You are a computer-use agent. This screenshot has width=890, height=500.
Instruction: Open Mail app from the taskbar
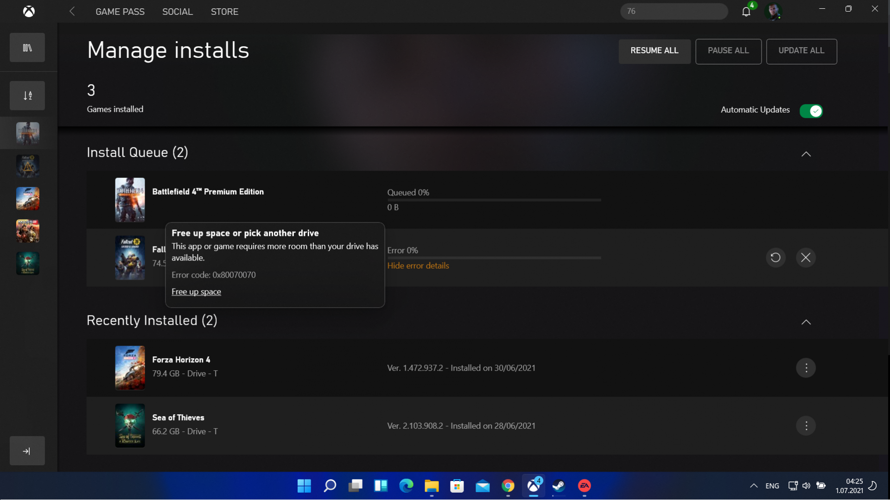483,486
